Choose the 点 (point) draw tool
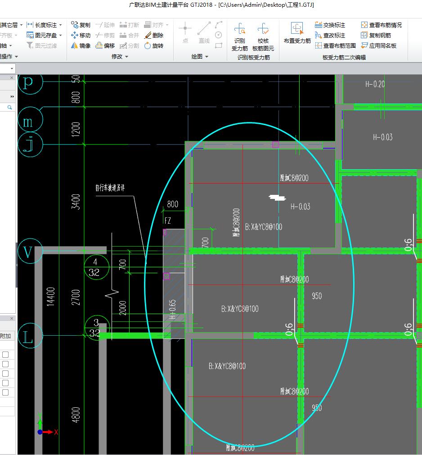422x455 pixels. [185, 32]
